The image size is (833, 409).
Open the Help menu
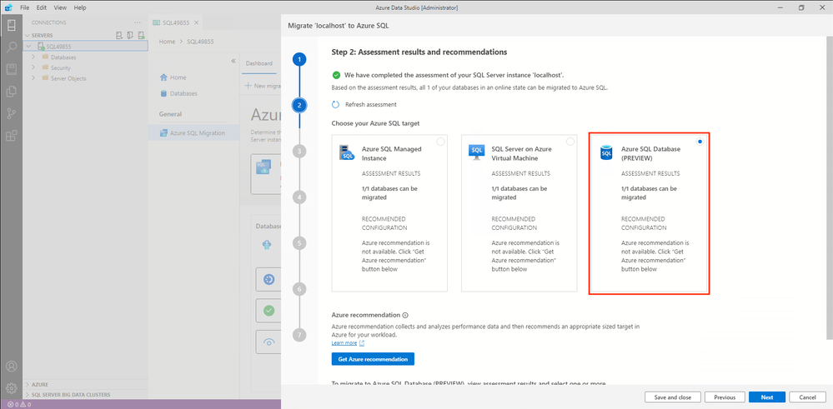pyautogui.click(x=80, y=8)
